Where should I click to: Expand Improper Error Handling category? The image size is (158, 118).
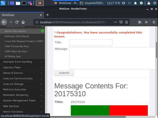[x=22, y=62]
